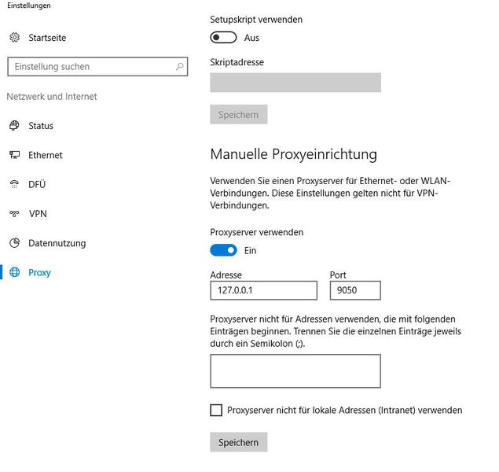The image size is (499, 472).
Task: Click the 'Ein' toggle status label
Action: pos(251,251)
